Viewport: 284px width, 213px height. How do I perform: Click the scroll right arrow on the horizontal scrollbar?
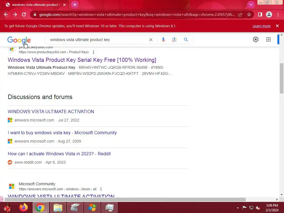[x=277, y=200]
